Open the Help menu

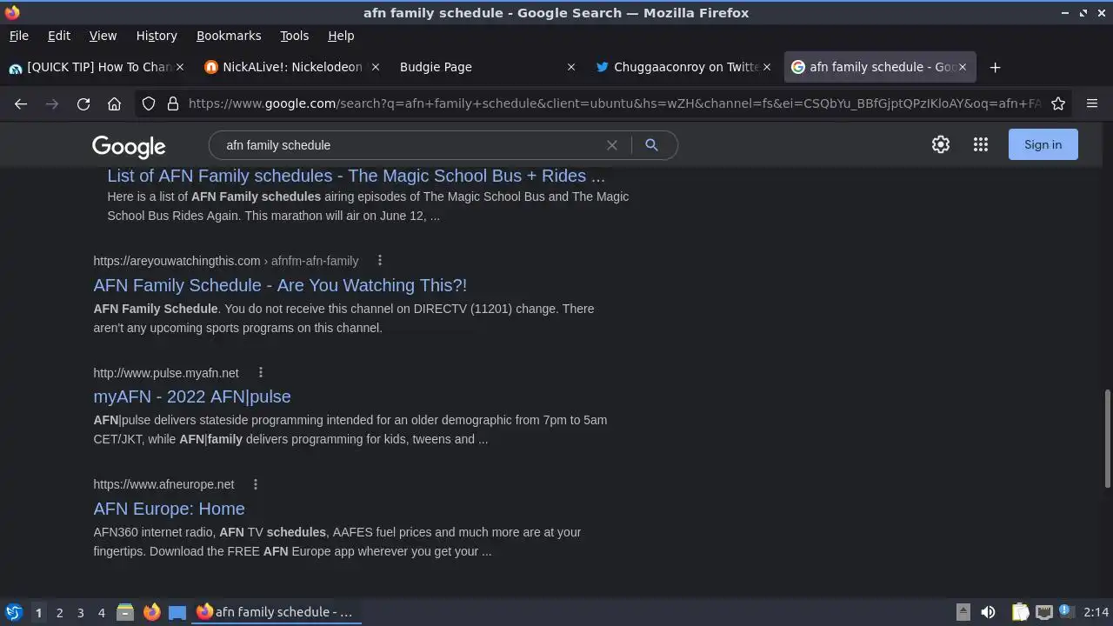tap(341, 36)
